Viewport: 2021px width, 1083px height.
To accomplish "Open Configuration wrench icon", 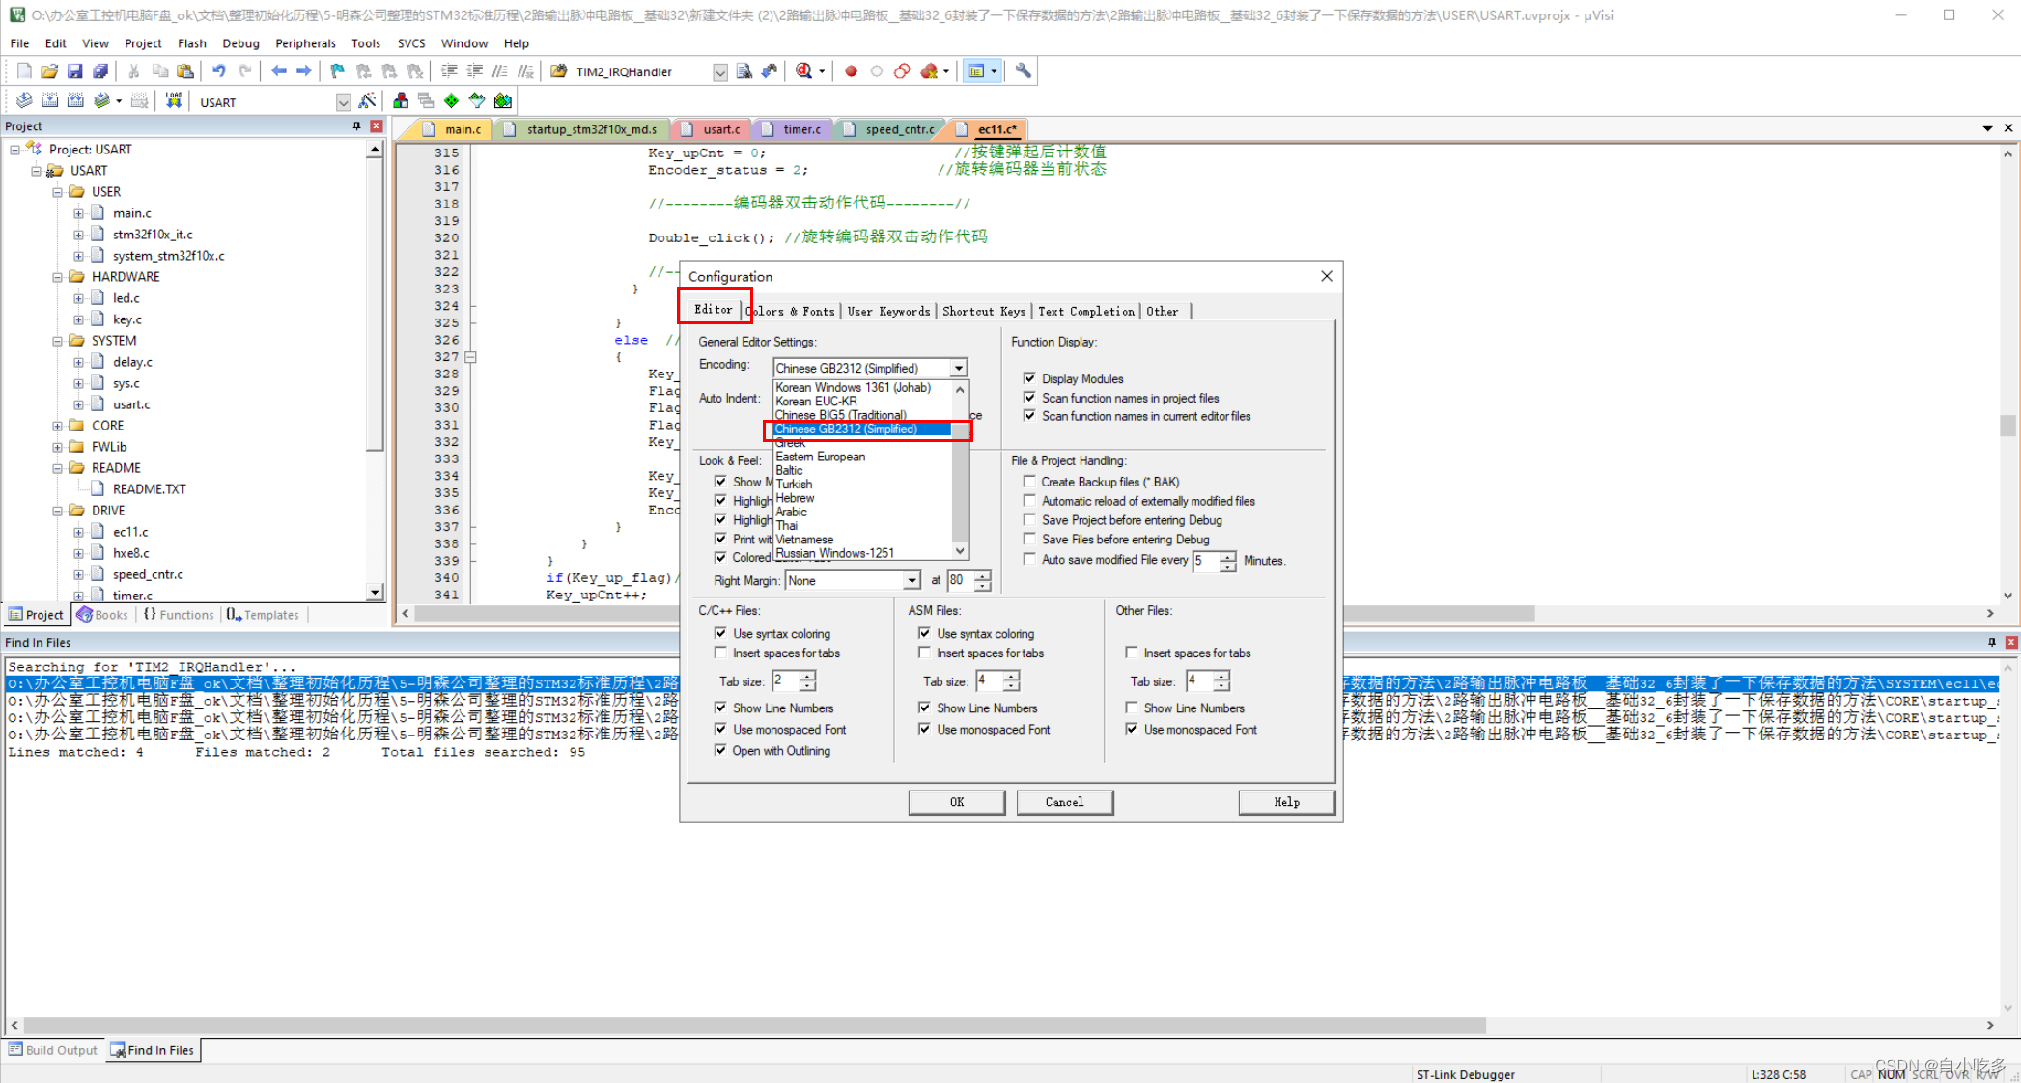I will pyautogui.click(x=1023, y=71).
